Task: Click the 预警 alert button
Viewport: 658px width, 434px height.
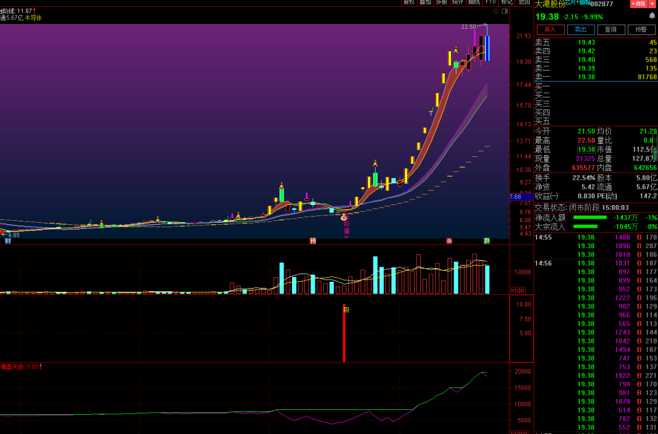Action: coord(641,29)
